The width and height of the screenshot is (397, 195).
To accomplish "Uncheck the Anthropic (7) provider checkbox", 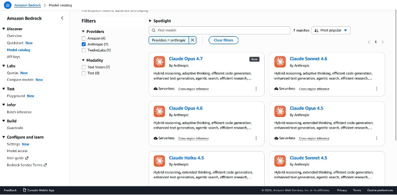I will (84, 44).
